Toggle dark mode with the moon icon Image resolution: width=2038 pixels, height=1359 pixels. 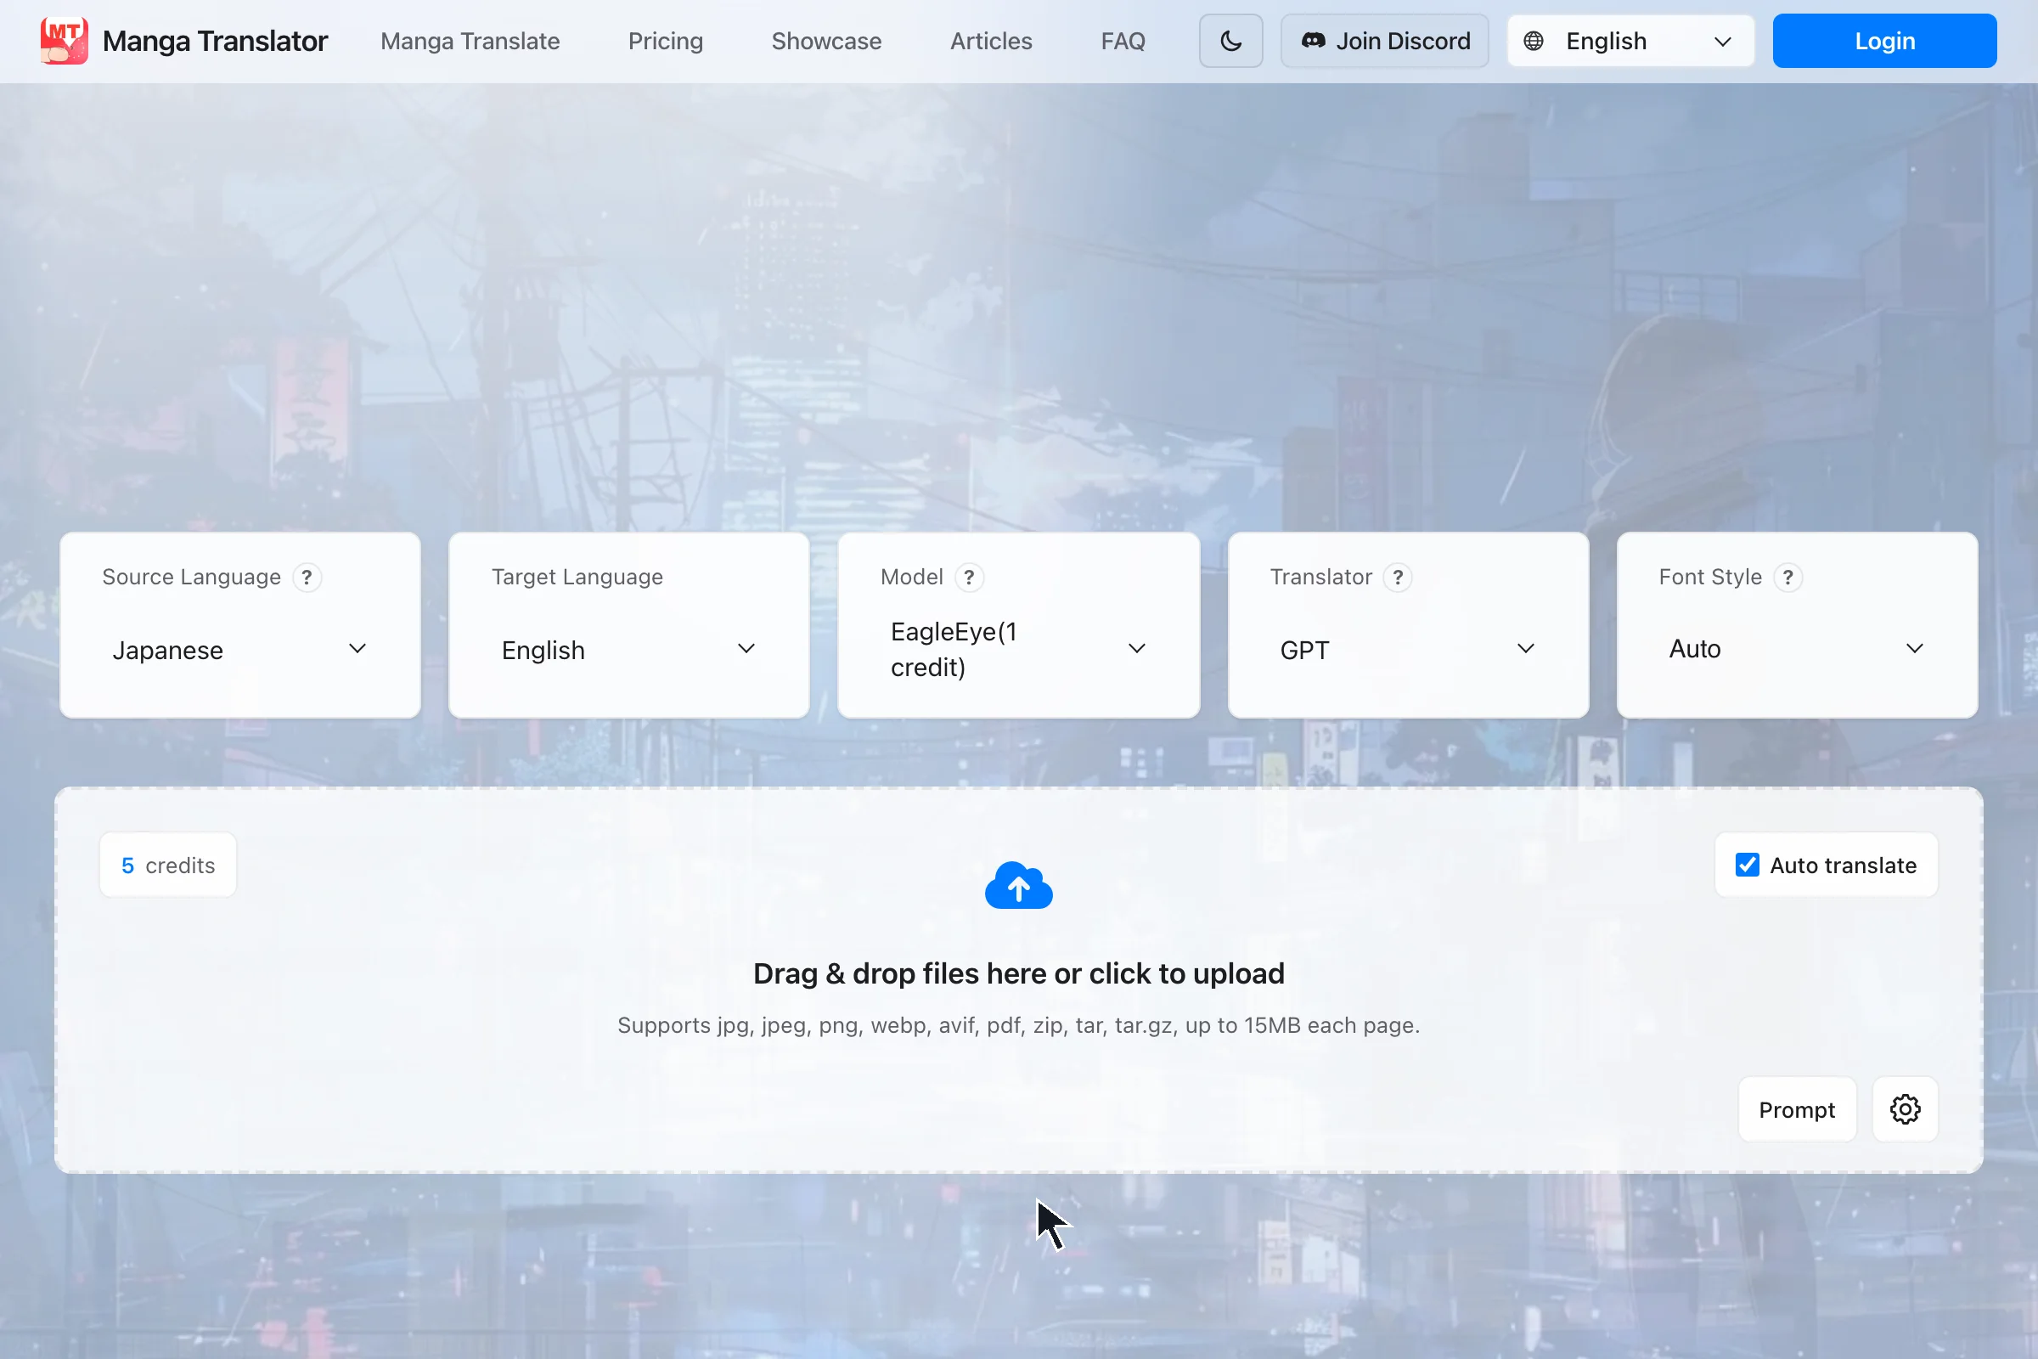(1230, 41)
